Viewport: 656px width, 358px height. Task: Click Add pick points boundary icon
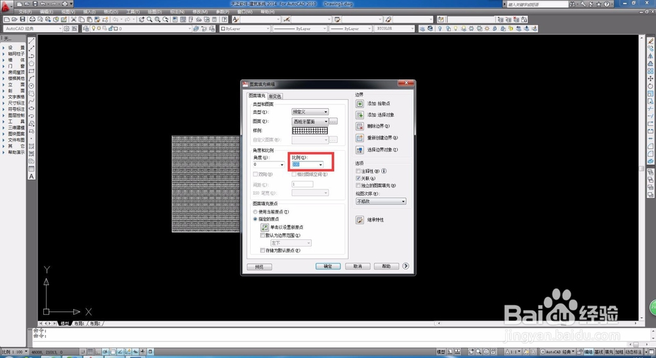359,104
